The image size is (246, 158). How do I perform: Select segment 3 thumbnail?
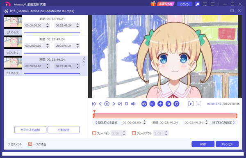13,62
